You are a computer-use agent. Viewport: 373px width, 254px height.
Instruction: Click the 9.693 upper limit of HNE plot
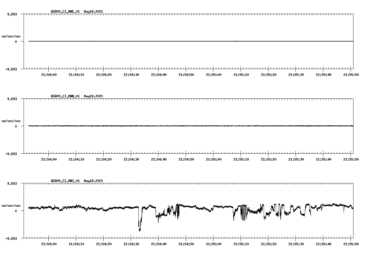click(x=12, y=14)
